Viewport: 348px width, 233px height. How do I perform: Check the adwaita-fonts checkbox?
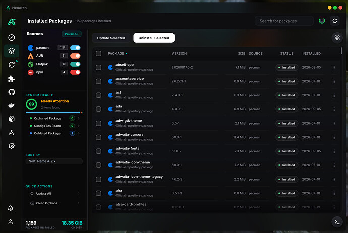click(x=98, y=151)
